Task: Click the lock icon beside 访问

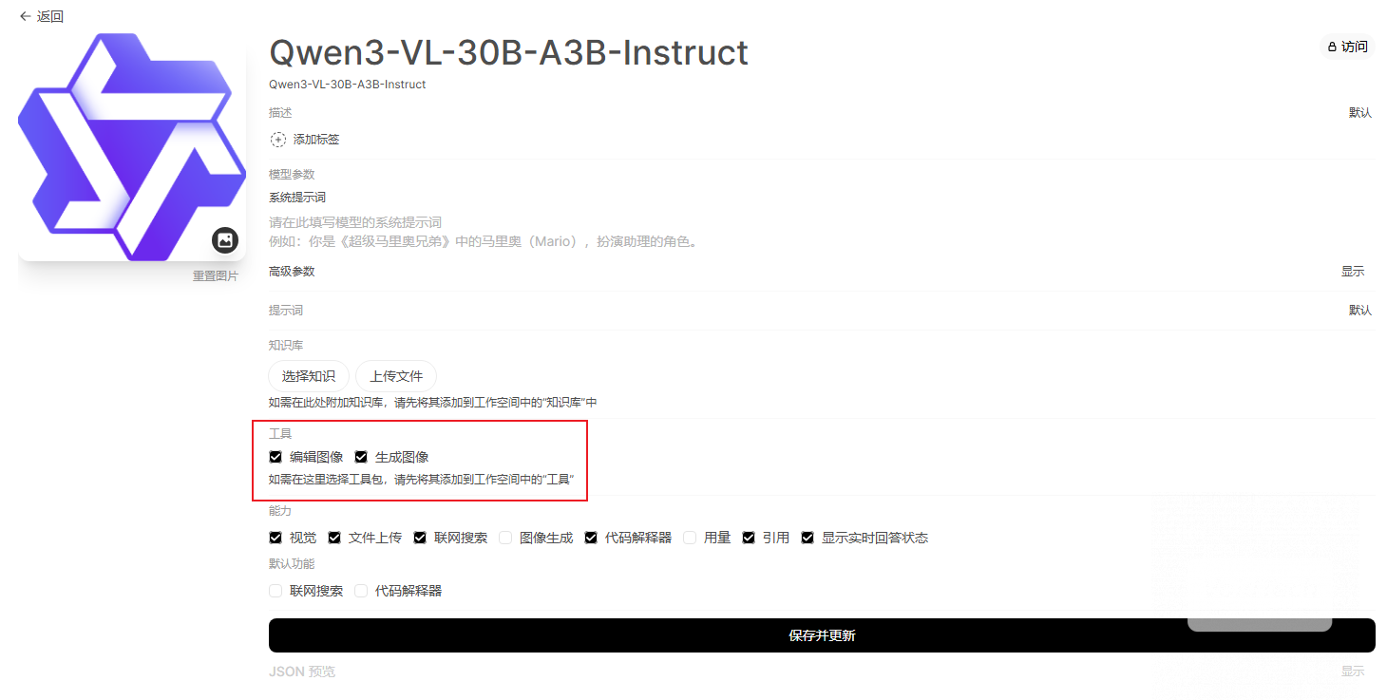Action: (1332, 47)
